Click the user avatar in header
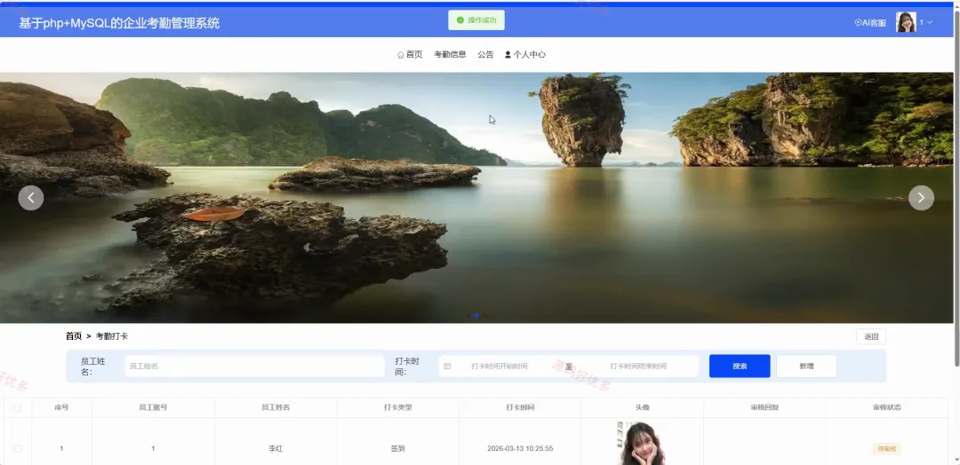The width and height of the screenshot is (960, 465). pos(906,22)
